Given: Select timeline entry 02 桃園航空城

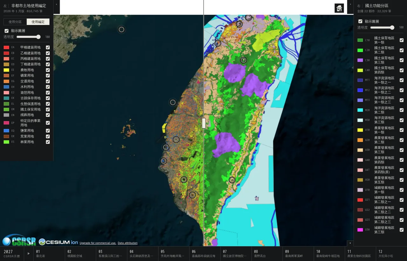Looking at the screenshot, I should coord(80,254).
